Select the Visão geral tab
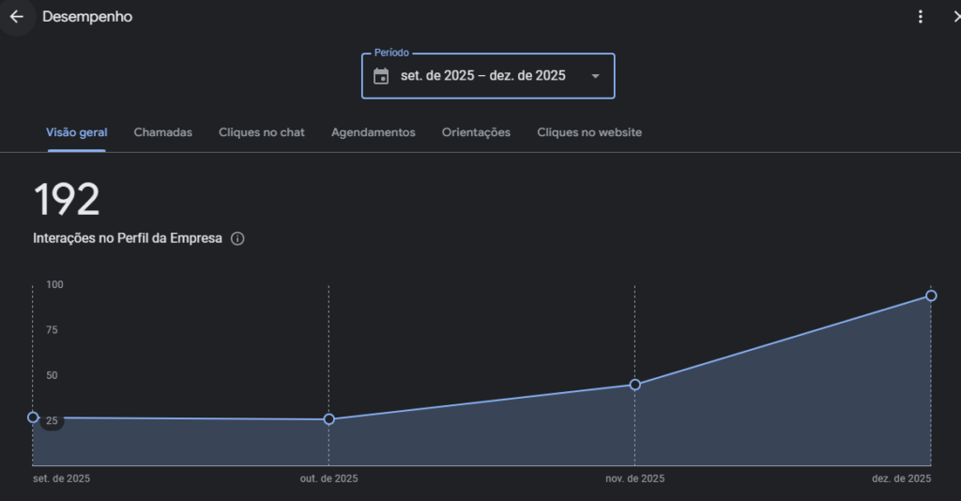 pos(76,132)
